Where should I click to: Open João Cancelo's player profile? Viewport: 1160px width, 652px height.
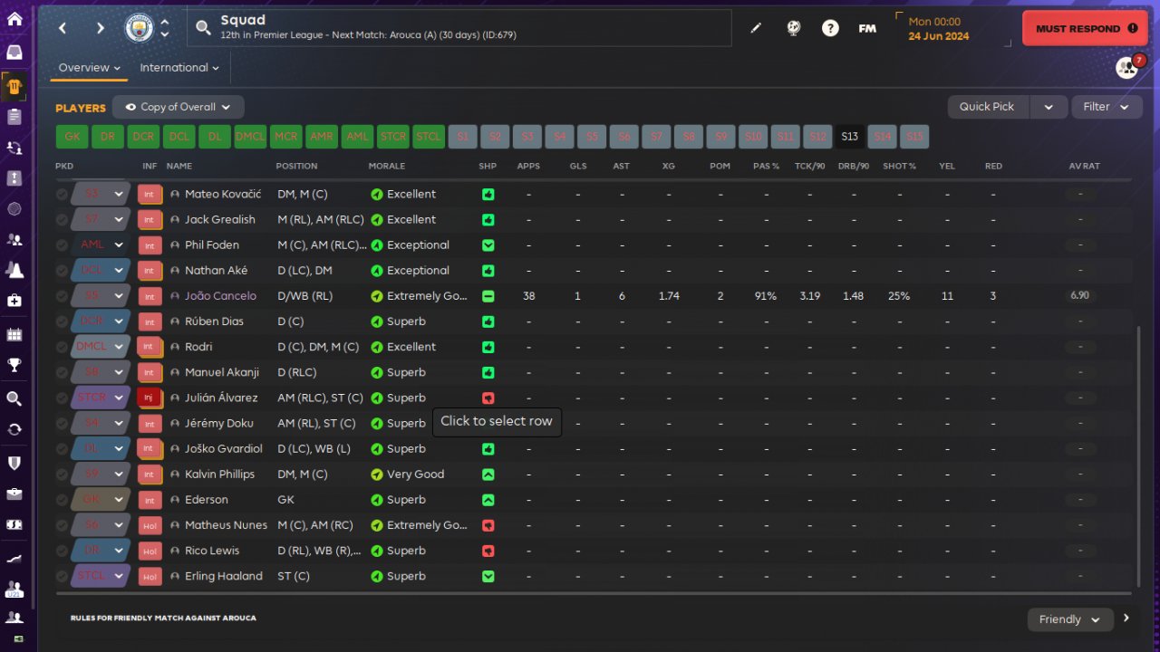click(221, 296)
